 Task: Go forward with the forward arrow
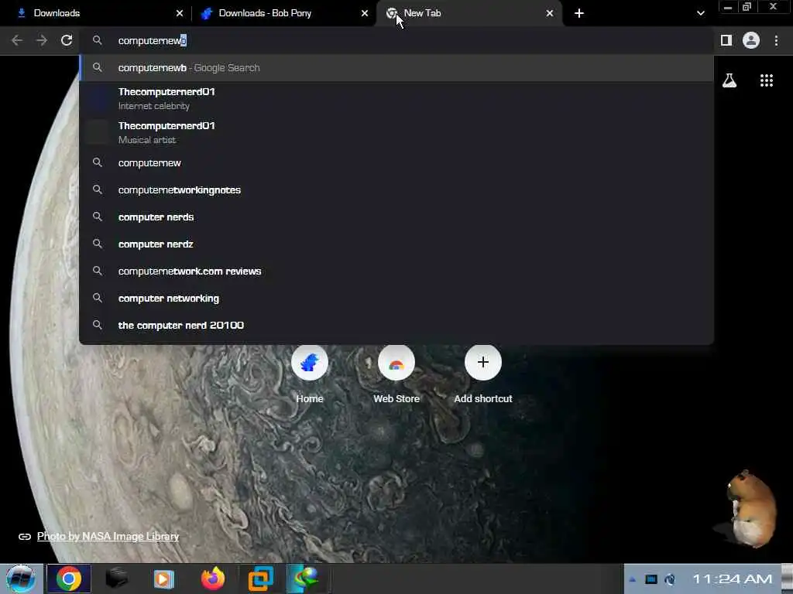(42, 40)
